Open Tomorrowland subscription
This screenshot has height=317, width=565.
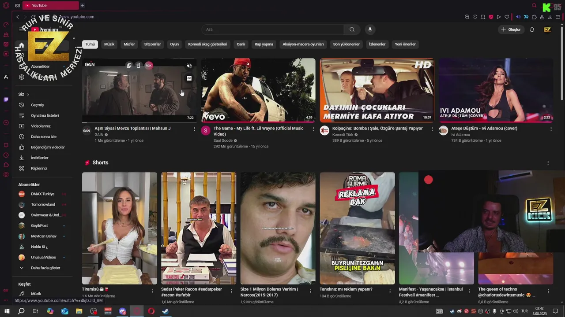click(43, 205)
